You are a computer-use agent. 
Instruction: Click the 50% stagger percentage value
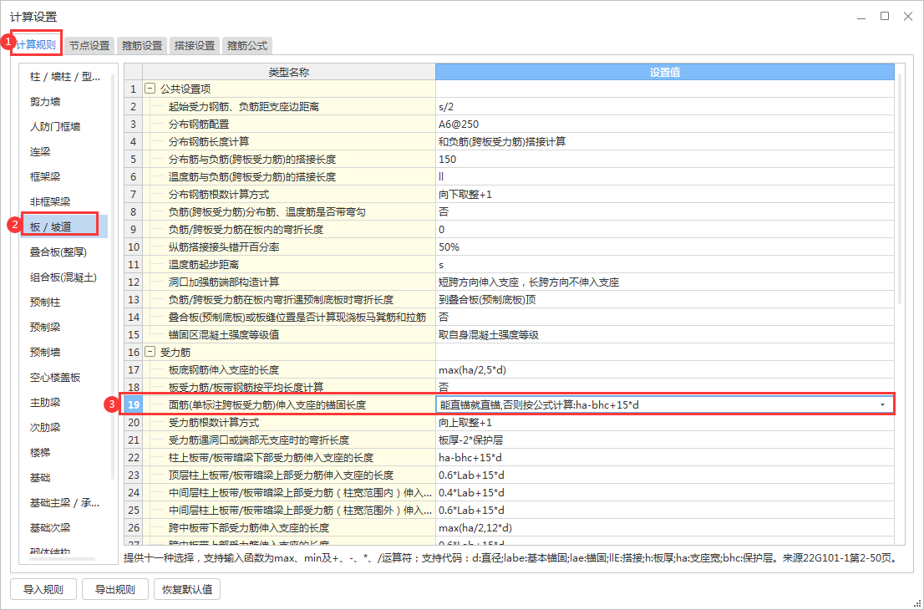(665, 247)
